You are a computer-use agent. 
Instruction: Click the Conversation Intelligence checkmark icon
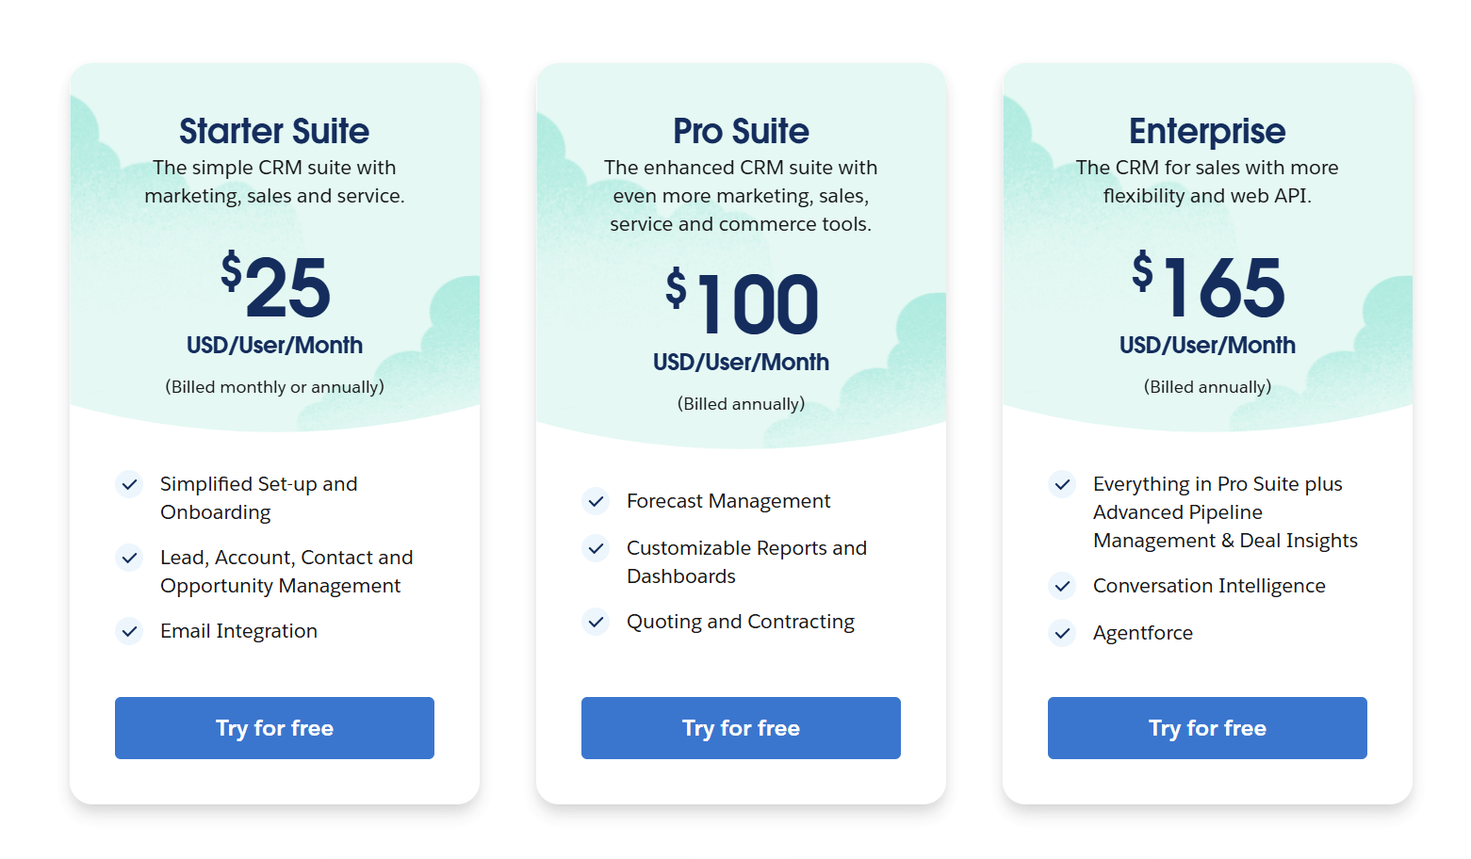[1062, 587]
